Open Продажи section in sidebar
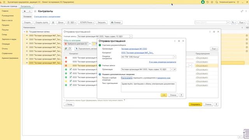Image resolution: width=249 pixels, height=140 pixels. (5, 25)
